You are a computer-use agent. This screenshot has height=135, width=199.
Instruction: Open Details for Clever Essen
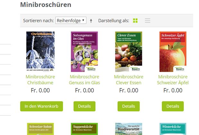click(129, 106)
